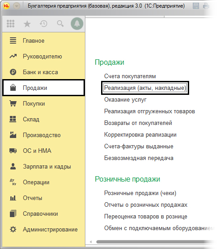Open Счета покупателям link
The image size is (217, 249).
click(x=130, y=76)
